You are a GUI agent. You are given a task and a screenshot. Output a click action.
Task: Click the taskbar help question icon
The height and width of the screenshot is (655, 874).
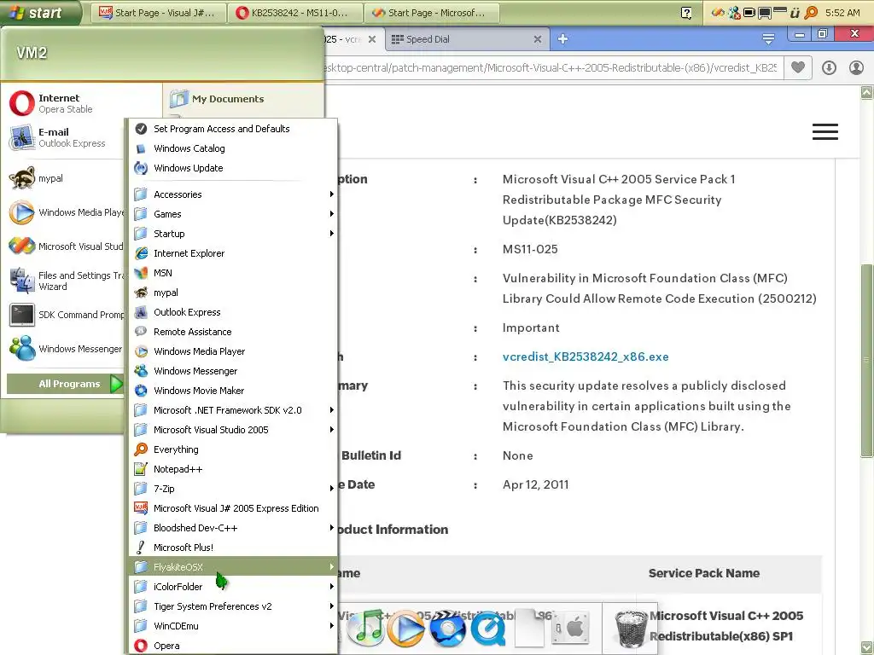(x=686, y=13)
